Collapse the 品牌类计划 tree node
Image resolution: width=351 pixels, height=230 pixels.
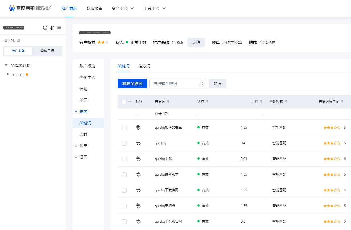click(6, 65)
